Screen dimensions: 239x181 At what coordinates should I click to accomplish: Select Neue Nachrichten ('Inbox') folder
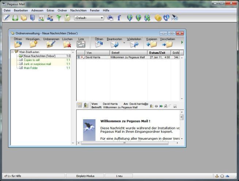point(39,56)
